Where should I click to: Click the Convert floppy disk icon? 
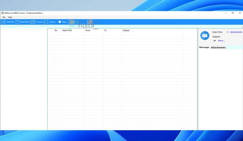coord(33,22)
